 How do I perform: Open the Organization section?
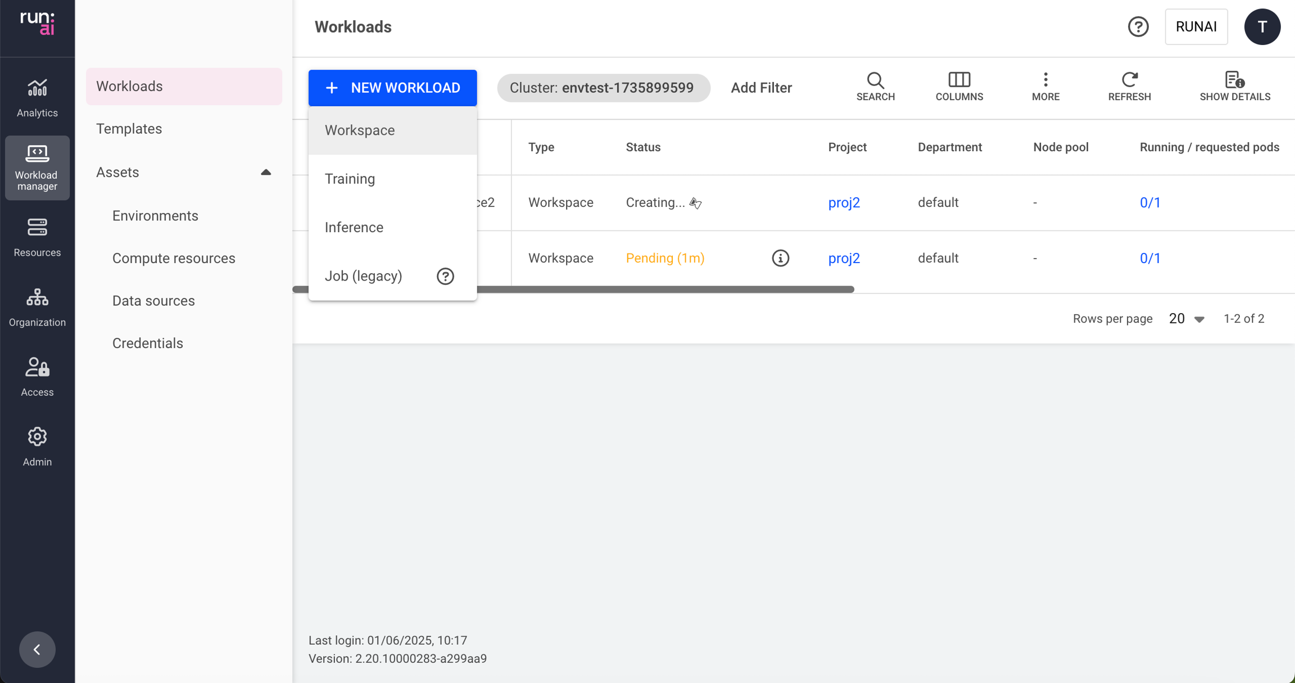pos(37,306)
